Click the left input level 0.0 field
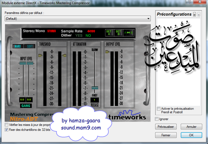Image resolution: width=208 pixels, height=144 pixels. tap(22, 100)
